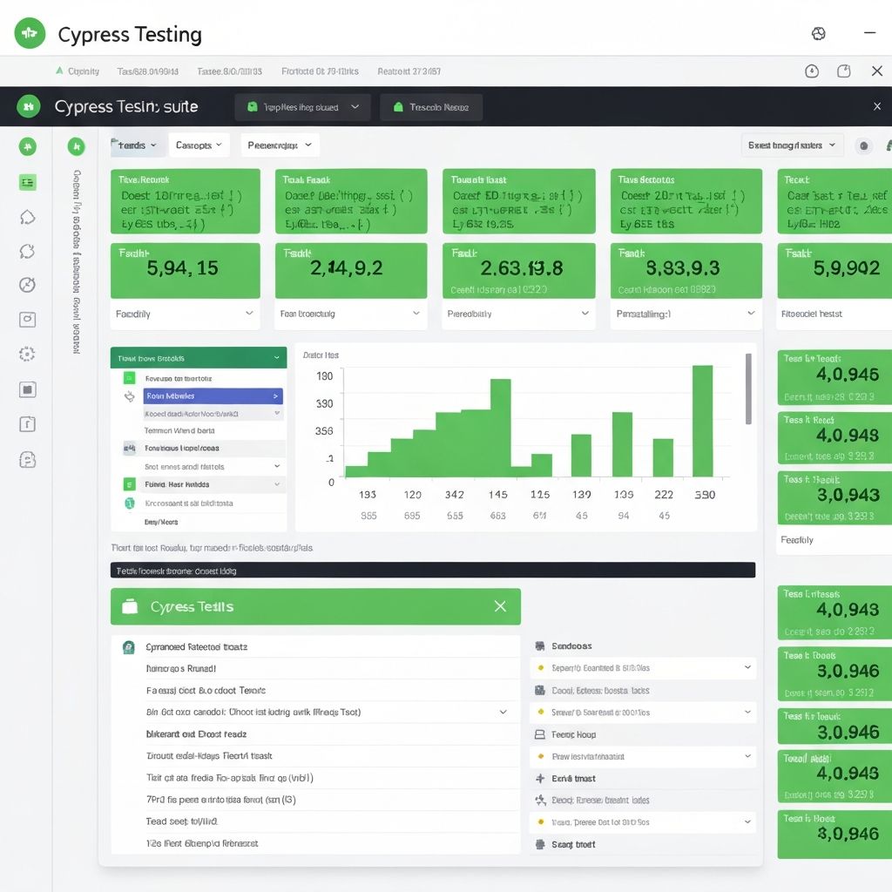
Task: Click the green square checkbox in tree panel
Action: (x=129, y=378)
